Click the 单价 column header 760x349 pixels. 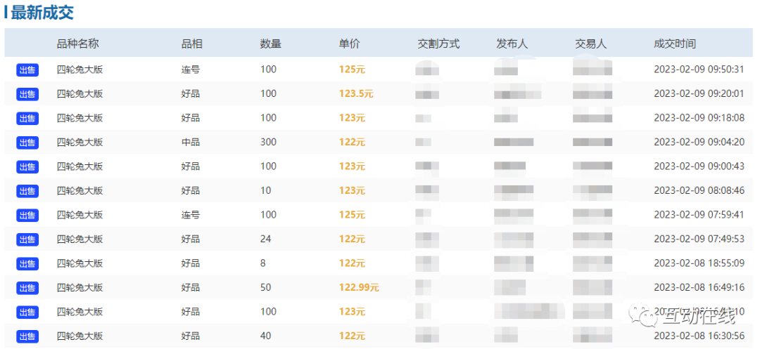(x=349, y=44)
